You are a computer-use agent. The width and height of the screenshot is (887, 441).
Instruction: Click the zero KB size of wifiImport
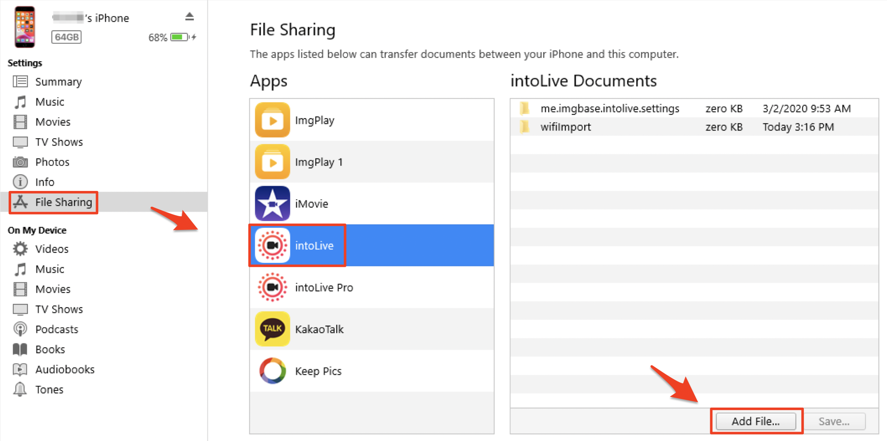tap(724, 127)
